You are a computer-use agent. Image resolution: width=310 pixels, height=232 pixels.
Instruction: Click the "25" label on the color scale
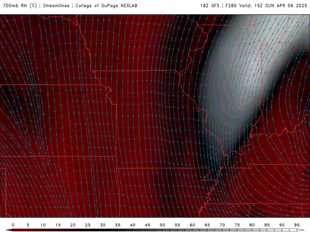click(x=88, y=225)
